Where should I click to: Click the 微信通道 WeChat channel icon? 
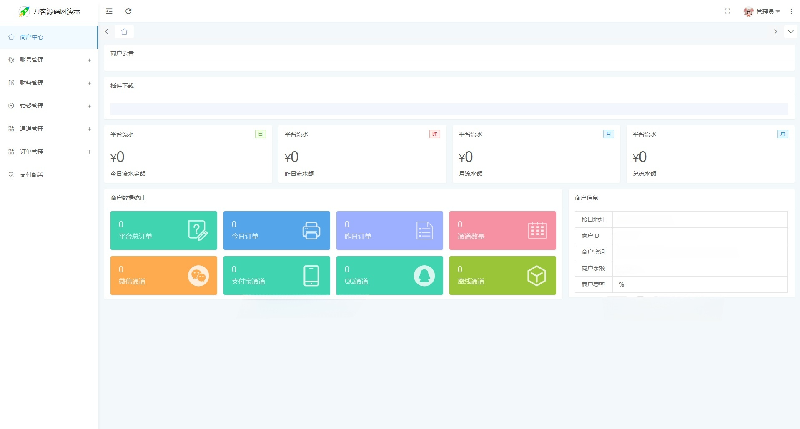[199, 275]
